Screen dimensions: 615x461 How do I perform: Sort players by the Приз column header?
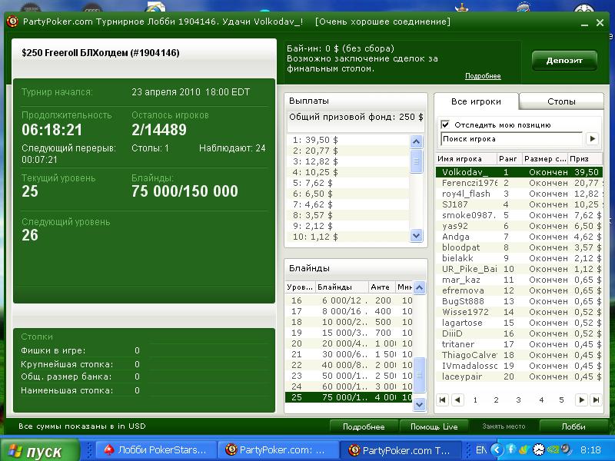tap(585, 159)
